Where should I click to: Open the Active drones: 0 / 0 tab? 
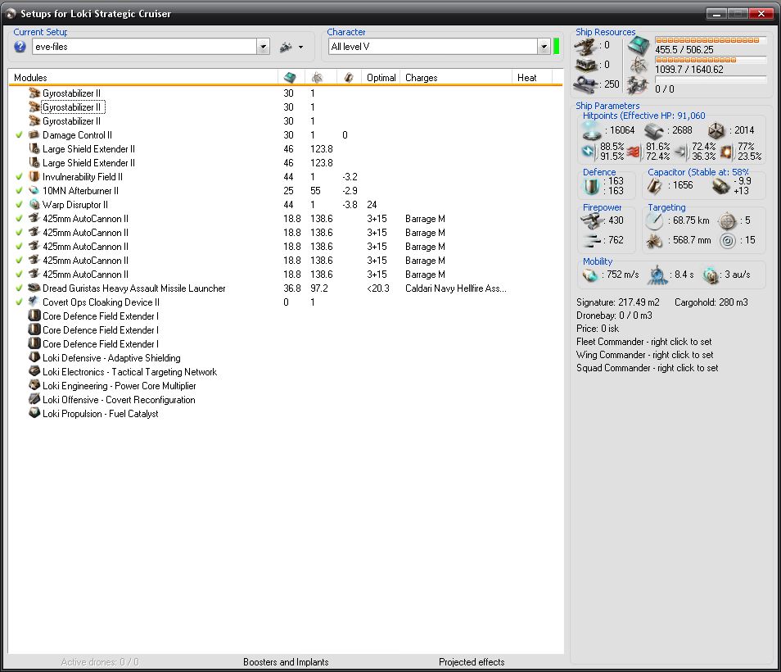click(x=100, y=662)
